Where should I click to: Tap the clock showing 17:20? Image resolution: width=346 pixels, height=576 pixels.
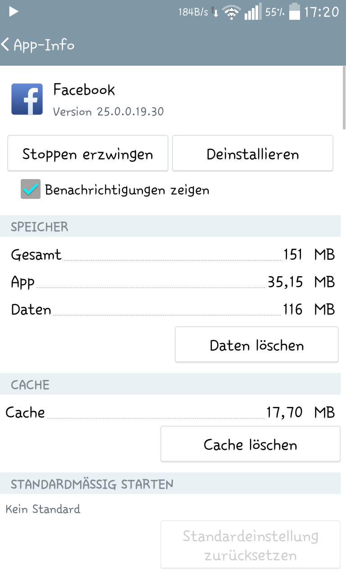(x=321, y=12)
